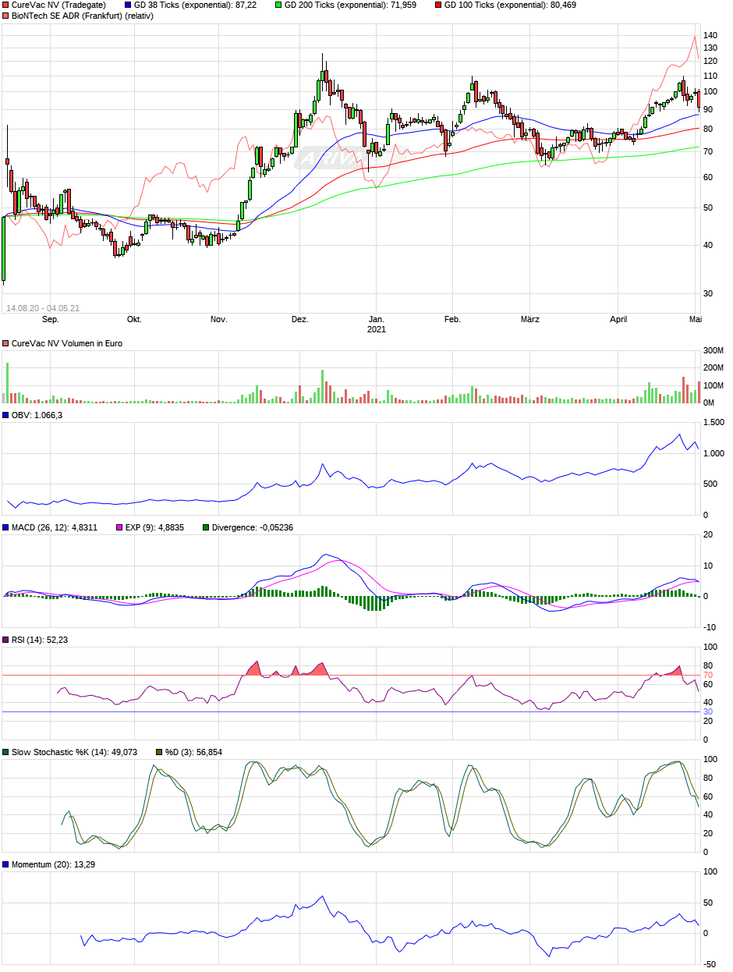Click the green Divergence legend square
This screenshot has width=733, height=972.
206,527
